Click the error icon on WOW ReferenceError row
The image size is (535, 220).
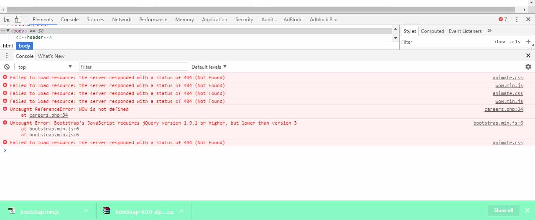5,109
